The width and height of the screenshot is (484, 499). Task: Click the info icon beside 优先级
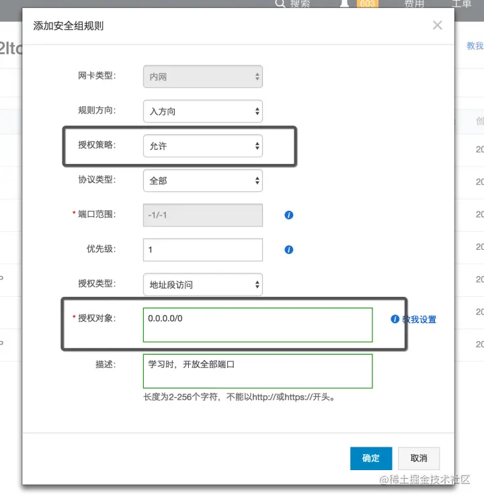click(288, 250)
